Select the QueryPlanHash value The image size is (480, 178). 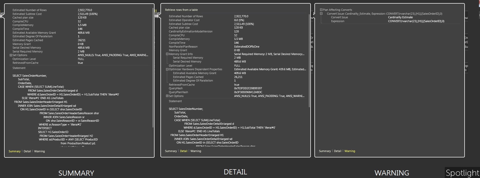[x=248, y=92]
